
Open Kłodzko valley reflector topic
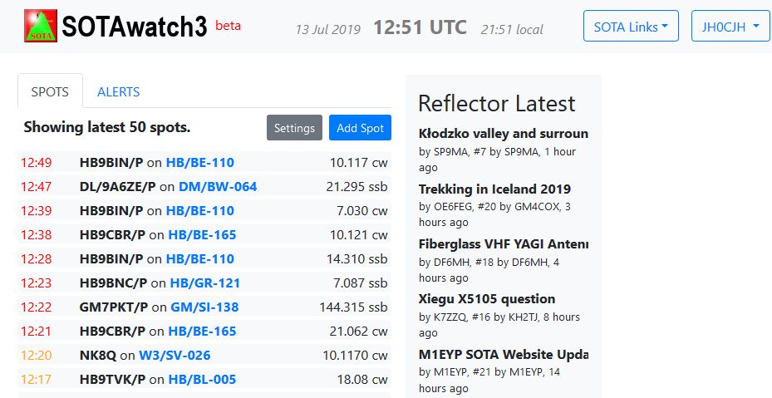(504, 134)
